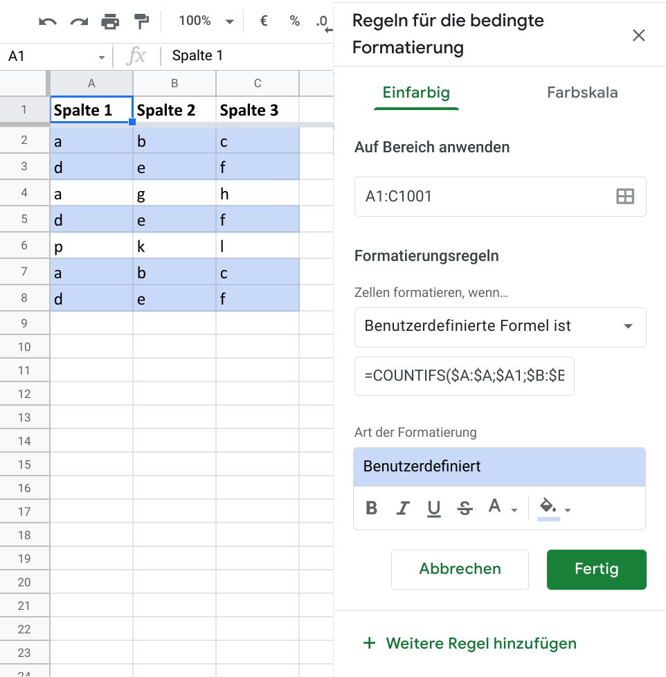Click cell with letter p
The height and width of the screenshot is (677, 666).
click(91, 246)
